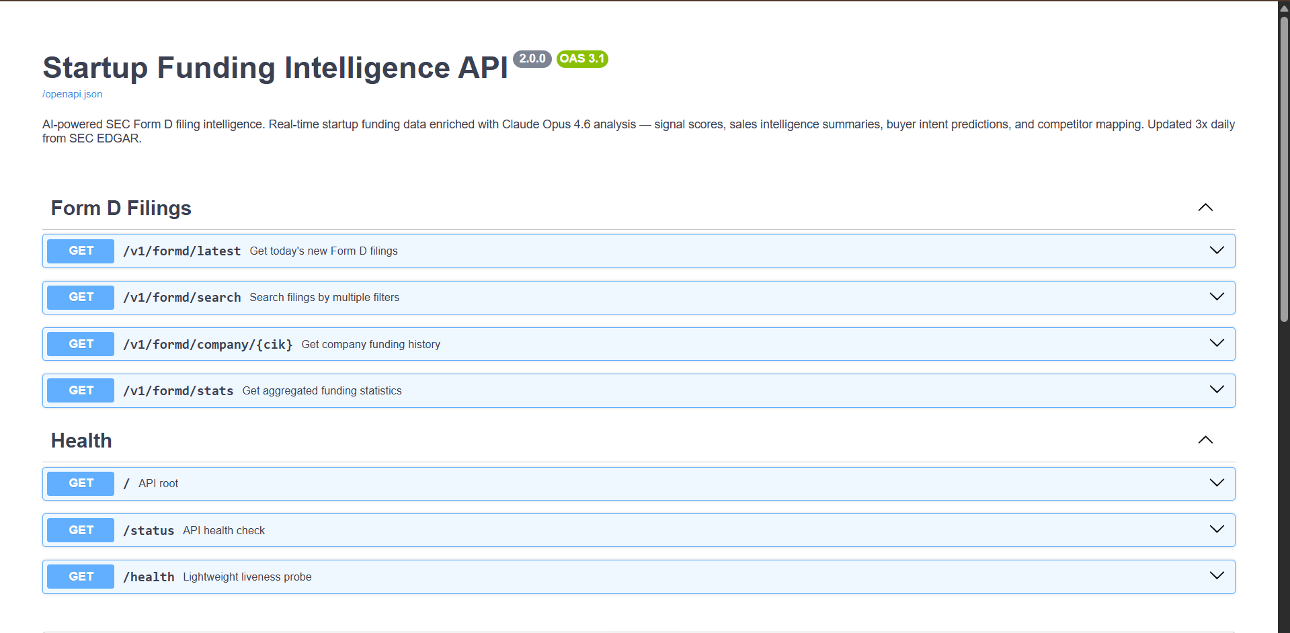Click 'Get aggregated funding statistics' description
Image resolution: width=1290 pixels, height=633 pixels.
point(322,390)
